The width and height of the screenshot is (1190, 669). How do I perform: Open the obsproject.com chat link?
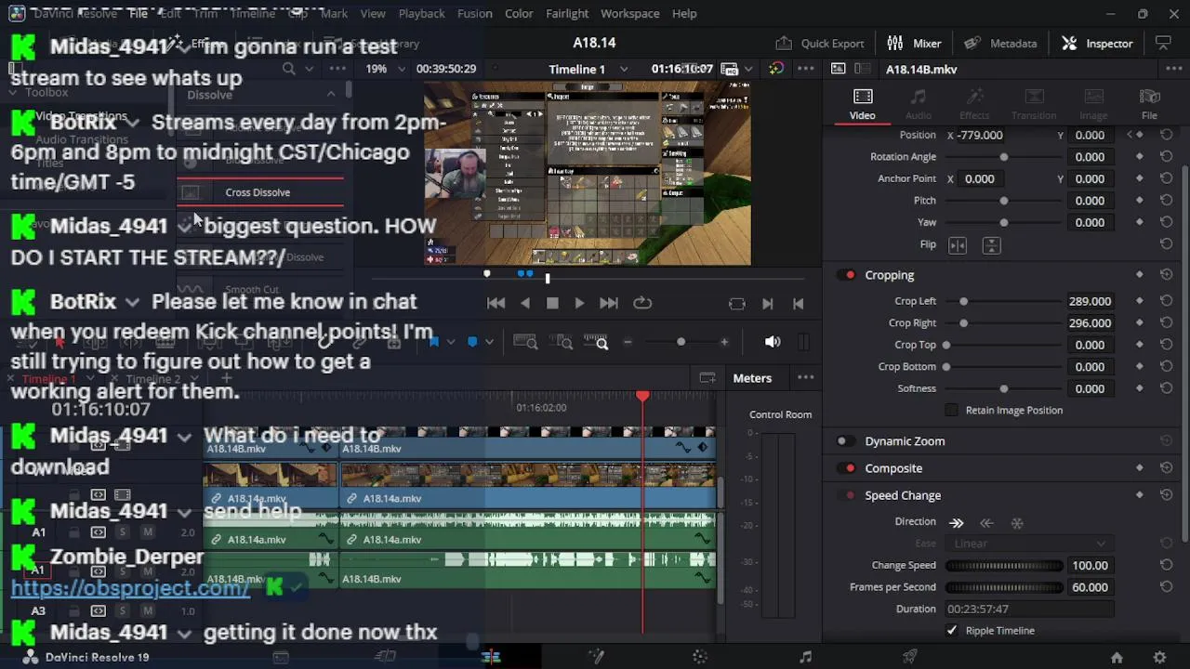(130, 587)
